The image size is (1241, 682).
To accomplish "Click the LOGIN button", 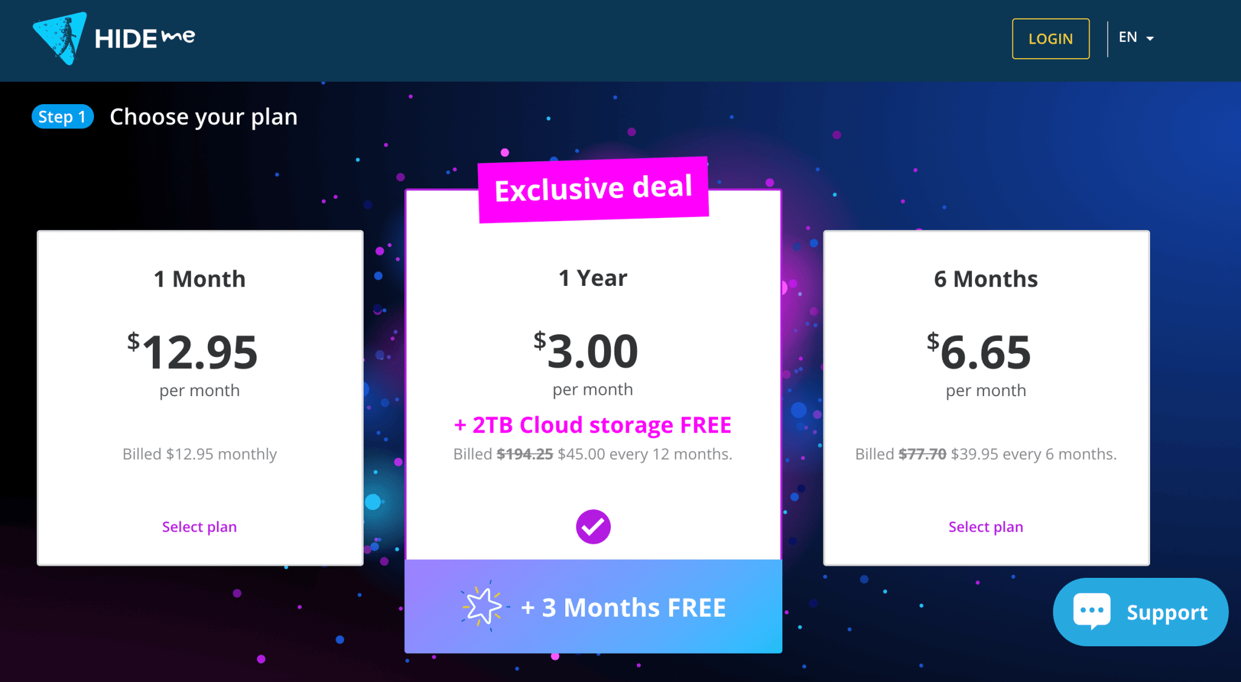I will pyautogui.click(x=1050, y=38).
